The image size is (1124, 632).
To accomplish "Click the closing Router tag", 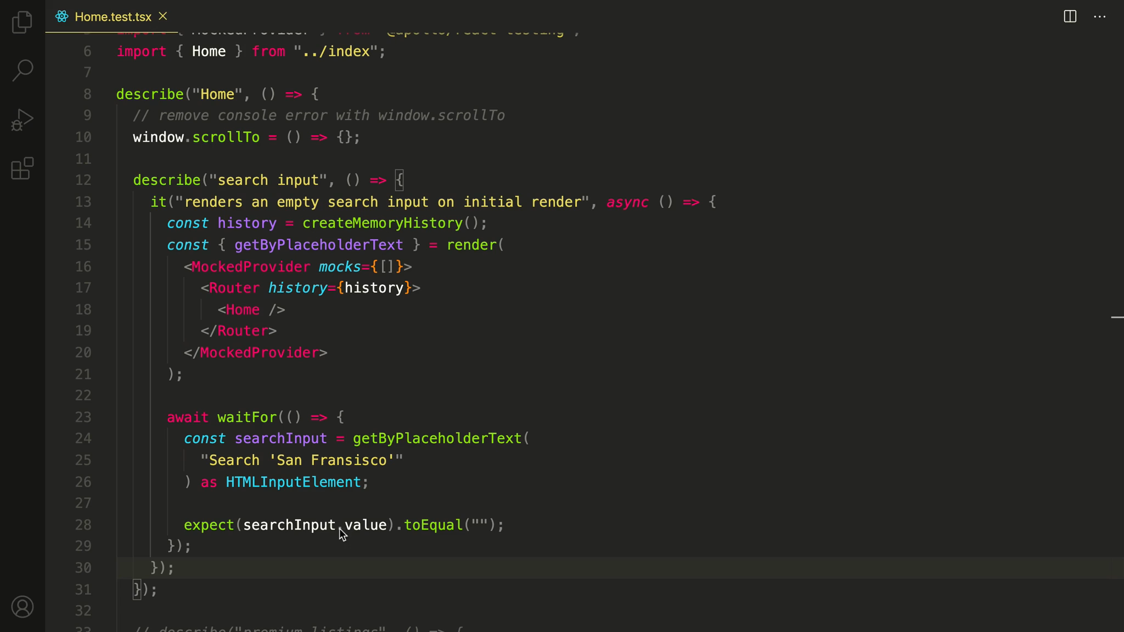I will [x=239, y=331].
